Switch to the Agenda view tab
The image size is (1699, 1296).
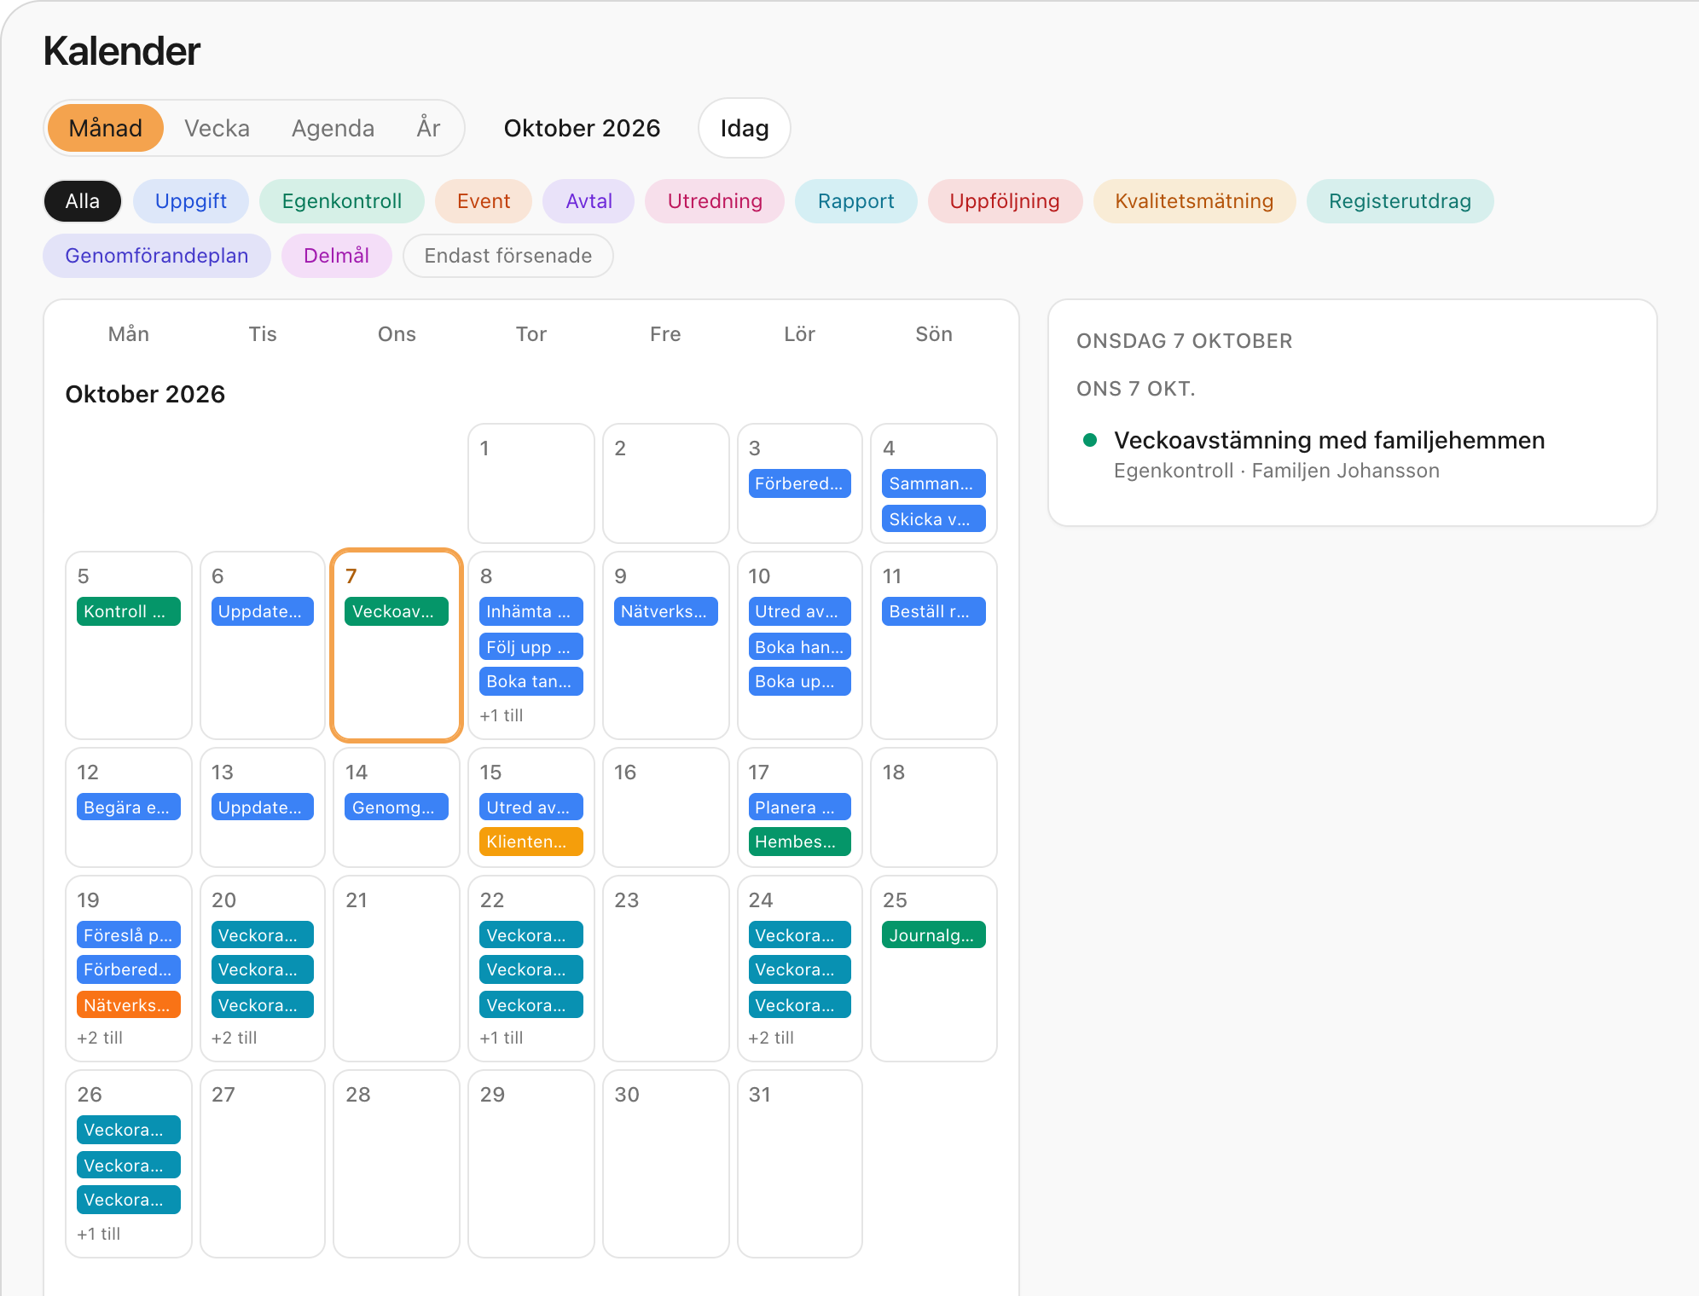coord(333,128)
